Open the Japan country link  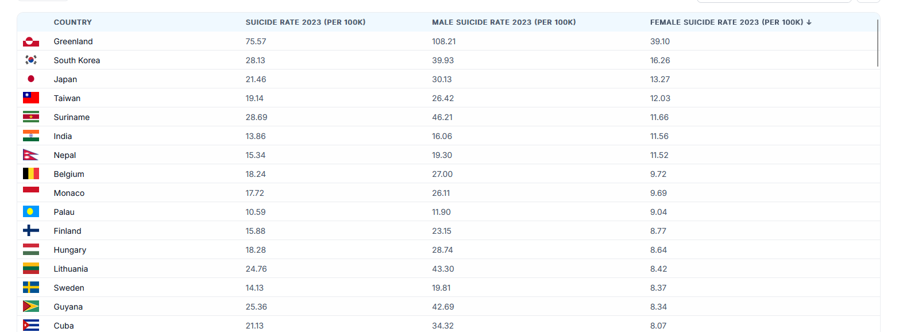65,79
